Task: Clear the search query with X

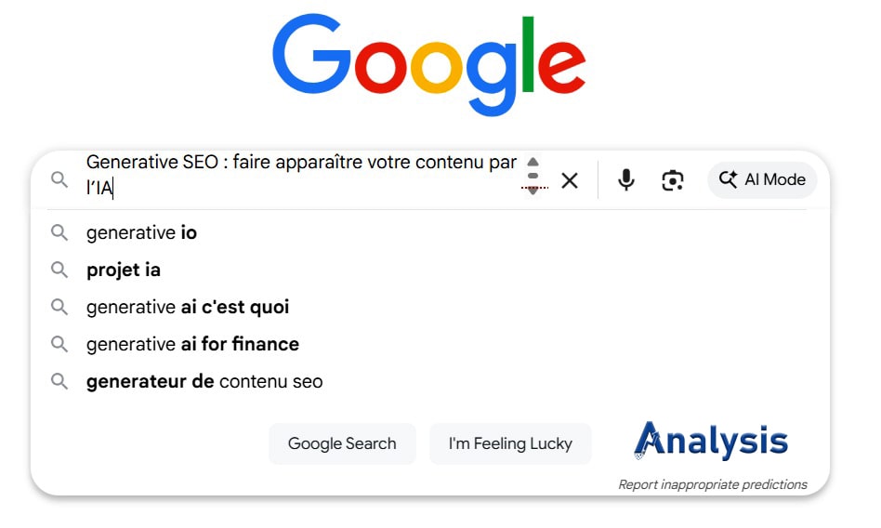Action: coord(570,180)
